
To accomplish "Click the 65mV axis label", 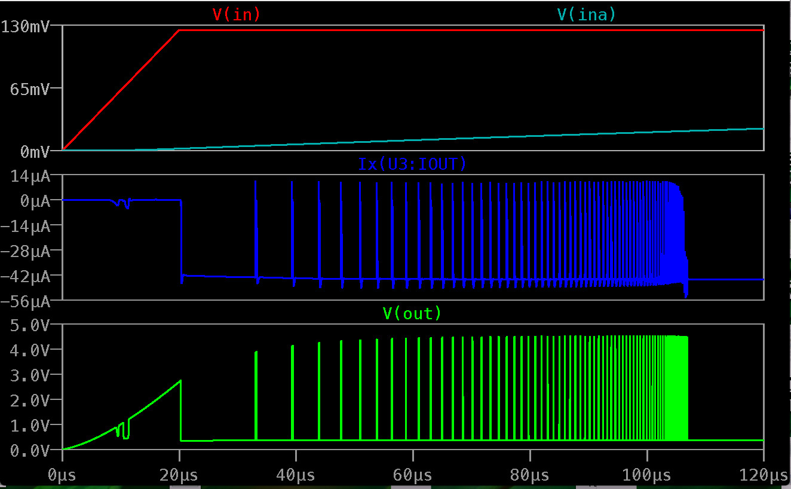I will [29, 88].
